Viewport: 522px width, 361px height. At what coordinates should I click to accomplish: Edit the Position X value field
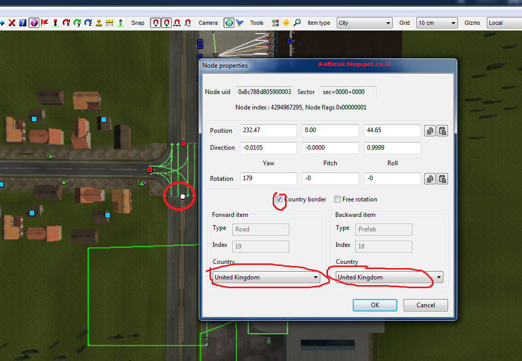[x=268, y=130]
